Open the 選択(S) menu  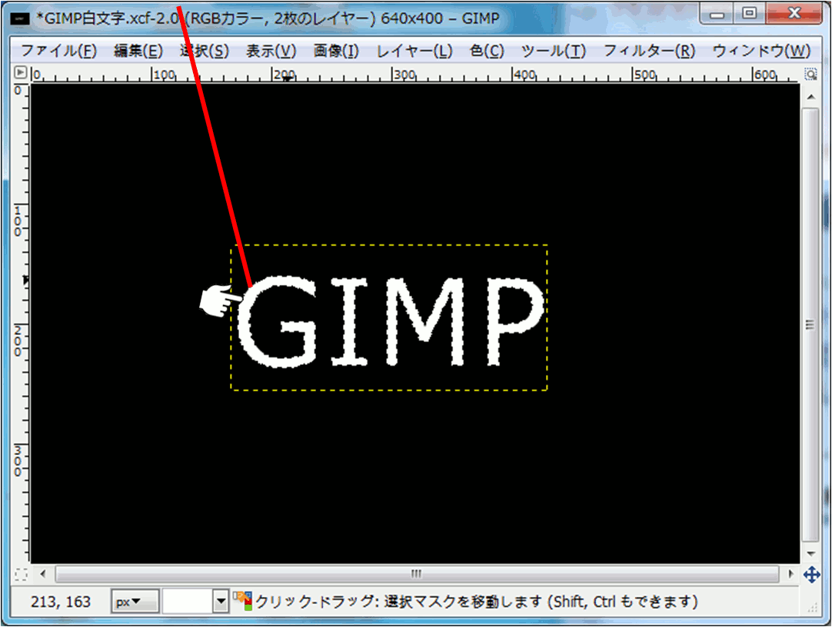(204, 51)
